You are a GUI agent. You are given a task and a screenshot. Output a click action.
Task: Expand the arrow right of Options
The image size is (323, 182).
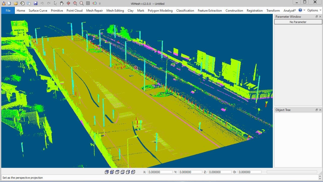coord(321,10)
